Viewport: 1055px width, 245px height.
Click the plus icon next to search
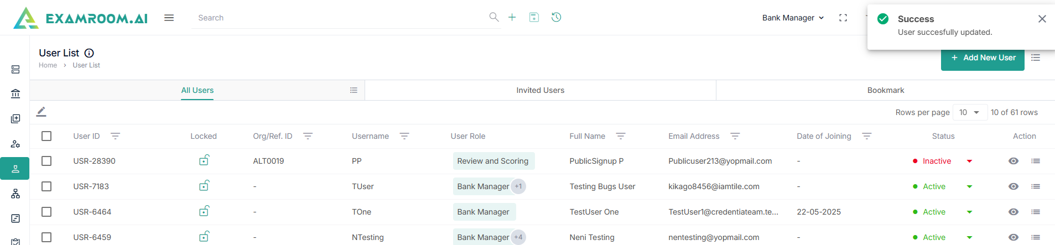click(512, 18)
